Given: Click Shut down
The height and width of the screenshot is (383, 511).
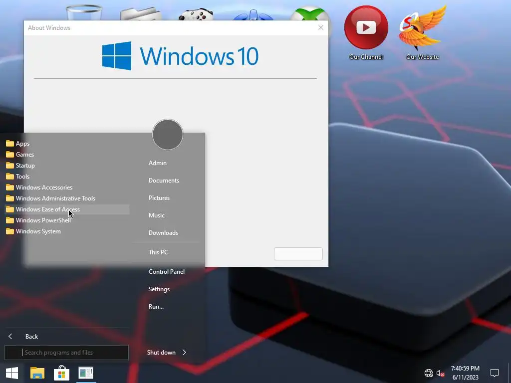Looking at the screenshot, I should tap(161, 353).
